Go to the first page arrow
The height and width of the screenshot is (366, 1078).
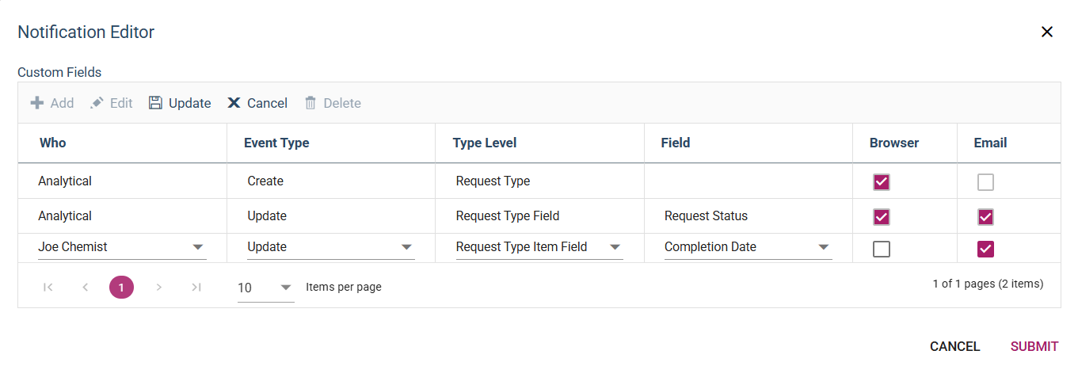tap(48, 287)
